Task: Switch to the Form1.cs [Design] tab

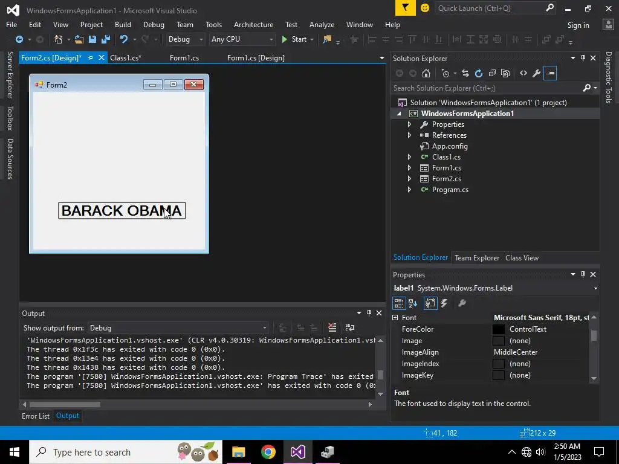Action: point(256,57)
